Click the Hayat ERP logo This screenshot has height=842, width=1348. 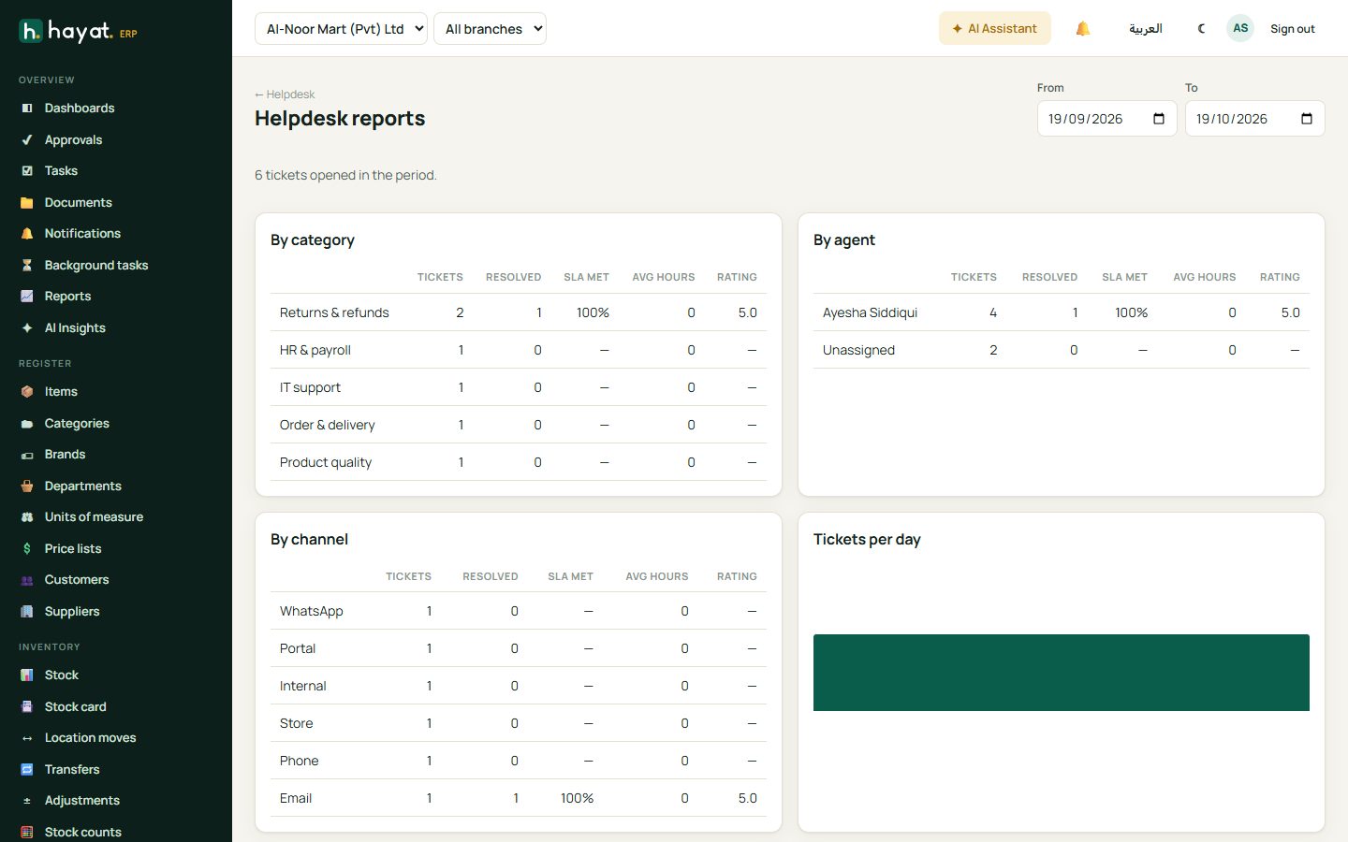pyautogui.click(x=79, y=32)
